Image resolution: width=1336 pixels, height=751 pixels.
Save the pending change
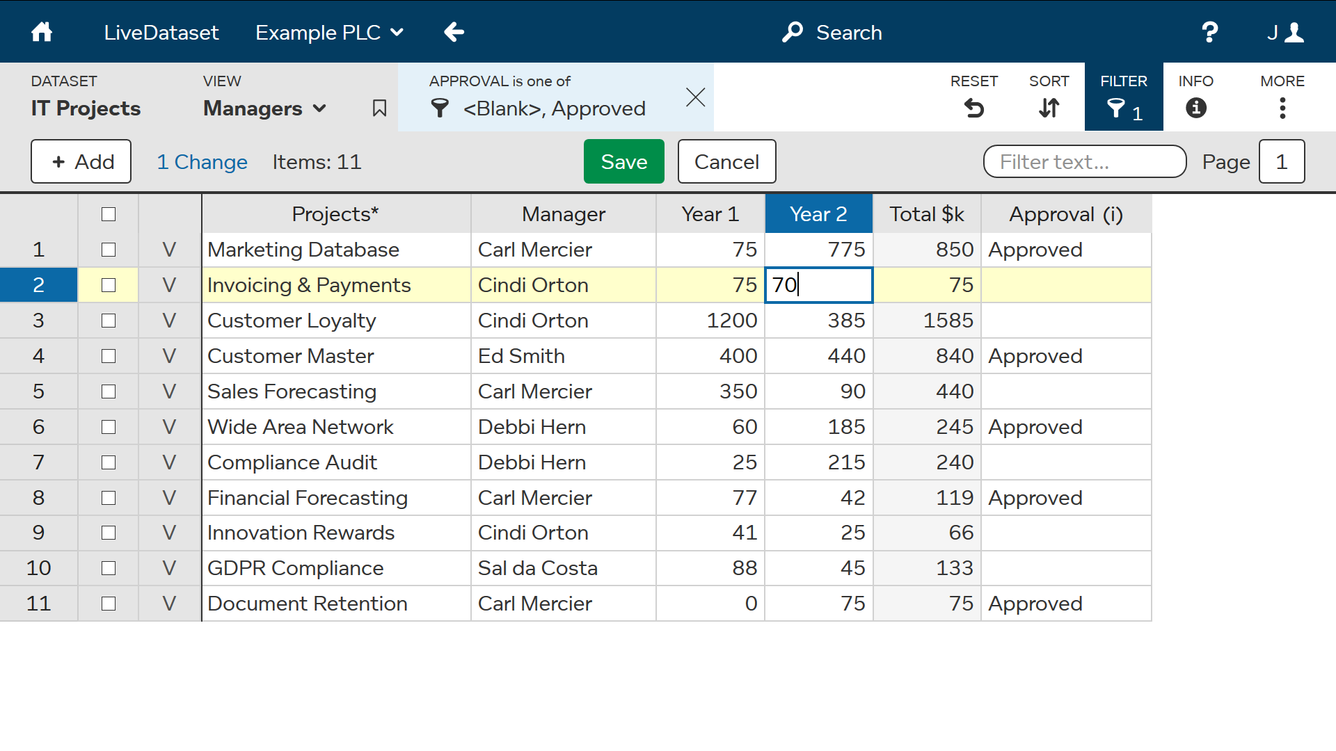coord(623,161)
